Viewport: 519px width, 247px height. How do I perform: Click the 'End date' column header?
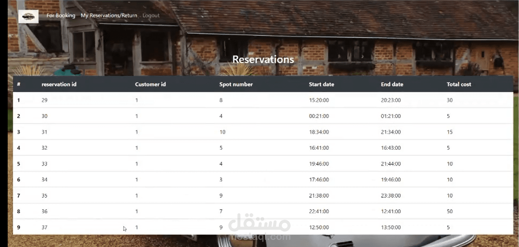[392, 84]
